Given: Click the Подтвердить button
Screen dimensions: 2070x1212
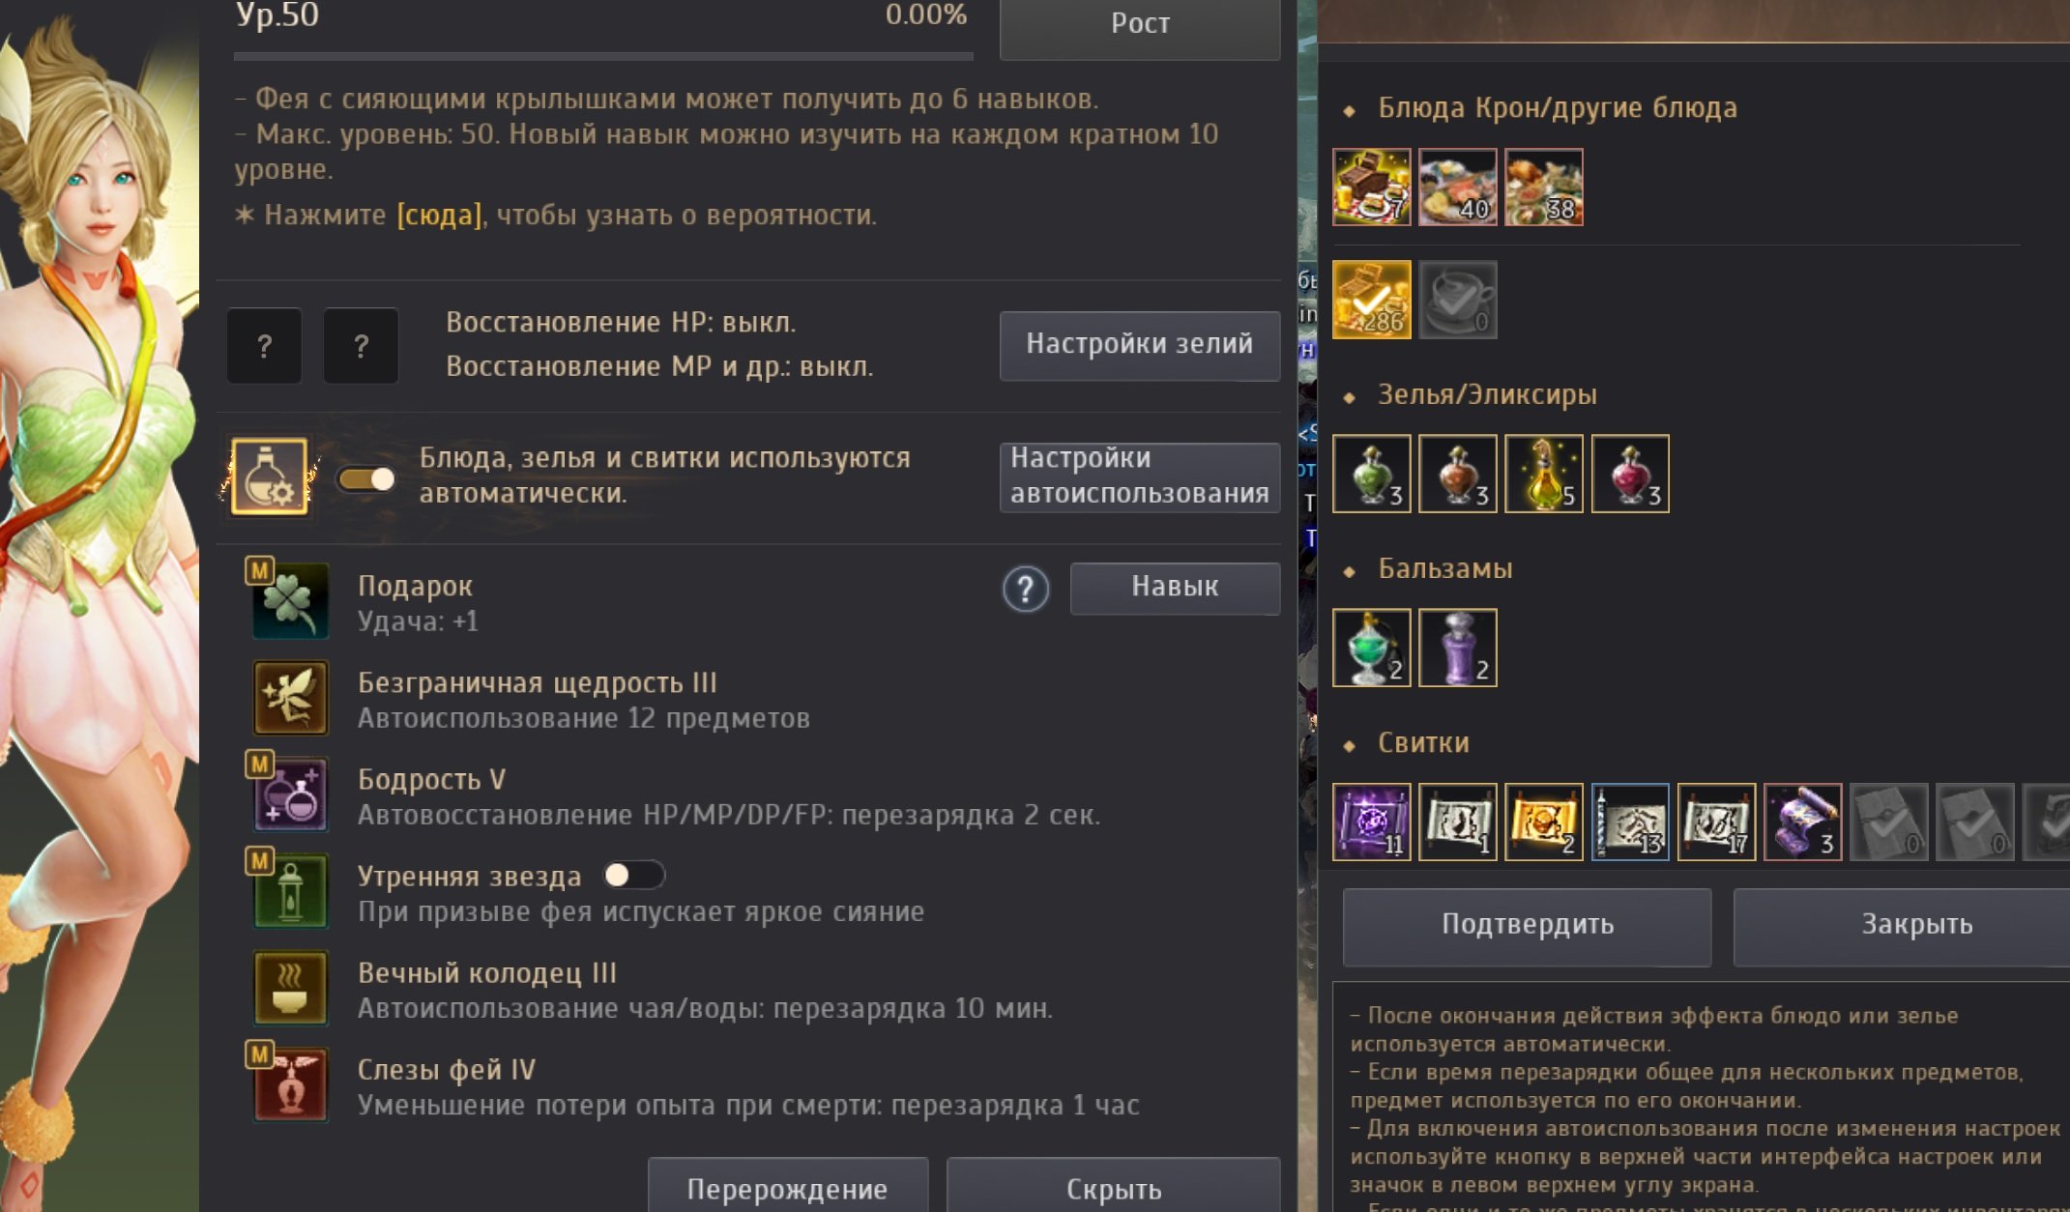Looking at the screenshot, I should 1528,927.
